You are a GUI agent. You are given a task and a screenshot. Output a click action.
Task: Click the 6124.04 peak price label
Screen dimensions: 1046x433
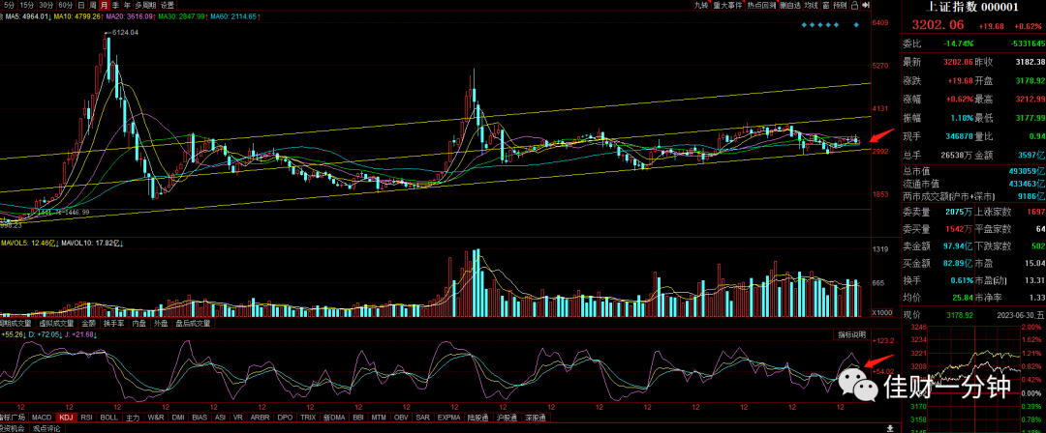[x=125, y=32]
